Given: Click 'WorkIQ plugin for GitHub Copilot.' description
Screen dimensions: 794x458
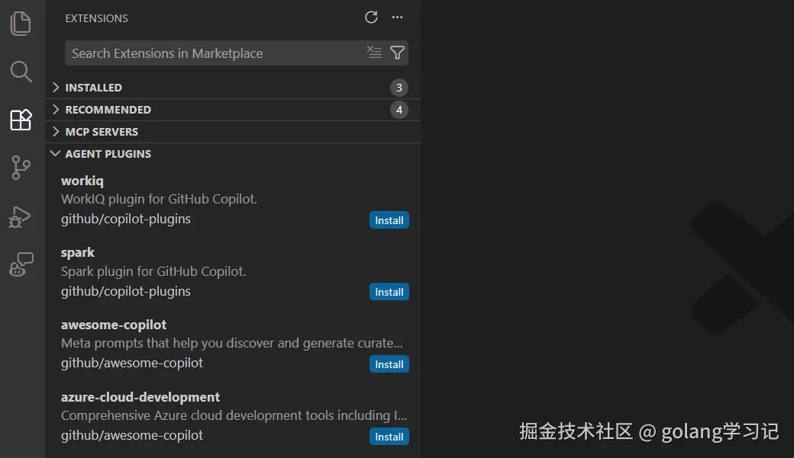Looking at the screenshot, I should tap(159, 199).
